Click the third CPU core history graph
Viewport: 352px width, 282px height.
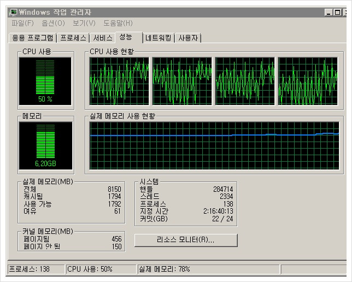(245, 81)
